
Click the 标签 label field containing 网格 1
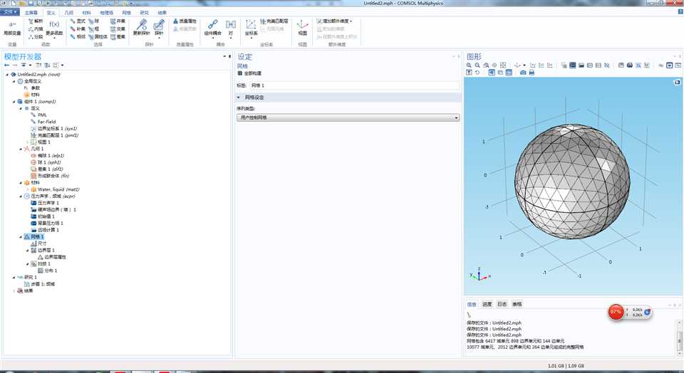tap(354, 85)
